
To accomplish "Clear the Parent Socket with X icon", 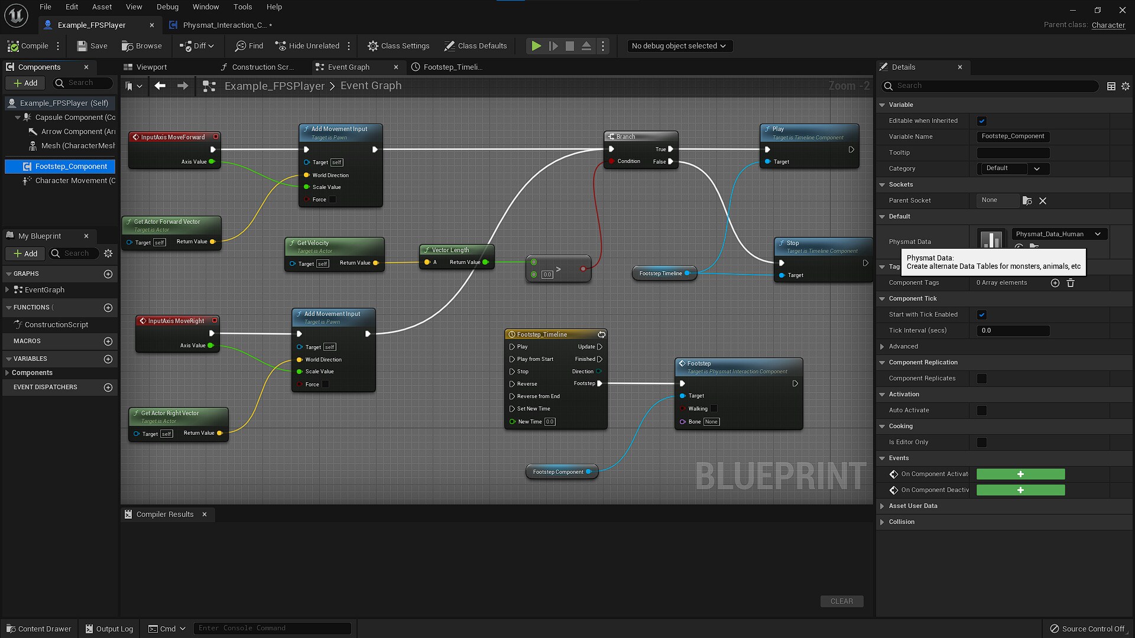I will tap(1043, 201).
